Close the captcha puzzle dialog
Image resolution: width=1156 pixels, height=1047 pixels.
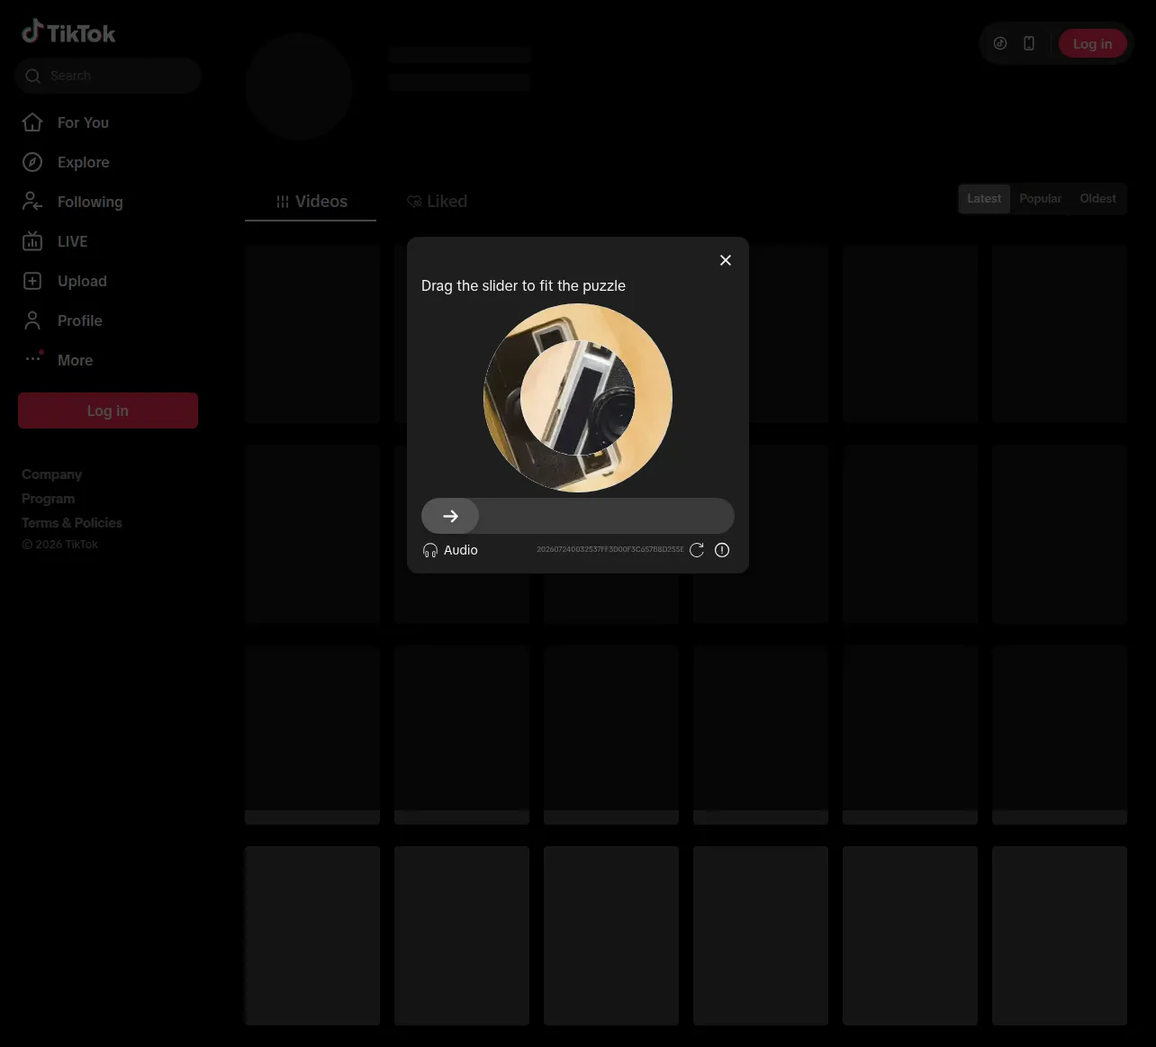click(x=726, y=260)
